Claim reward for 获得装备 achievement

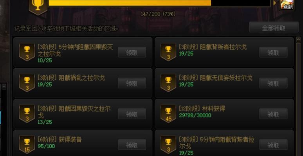coord(132,145)
